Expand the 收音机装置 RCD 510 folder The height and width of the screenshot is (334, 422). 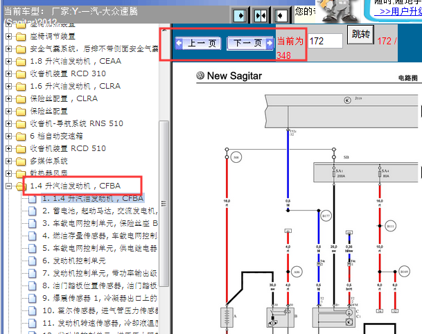pyautogui.click(x=8, y=148)
